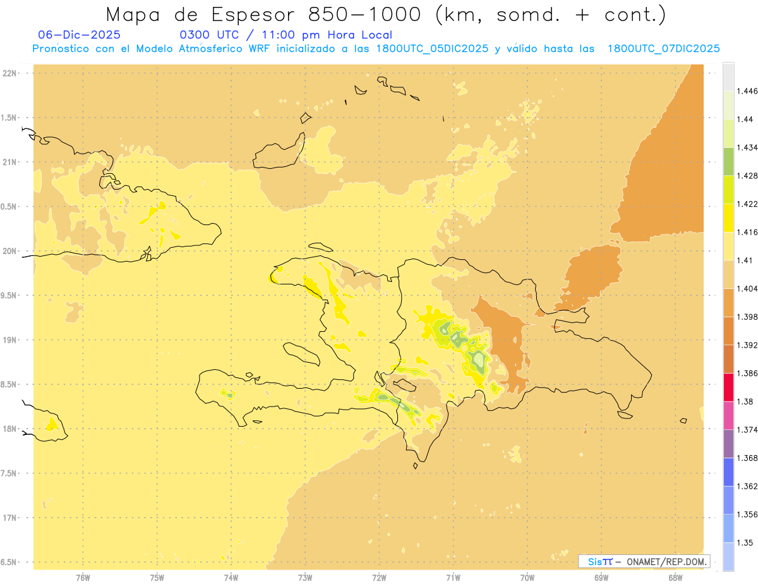This screenshot has height=586, width=758.
Task: Click the 1.422 colorbar value
Action: 748,204
